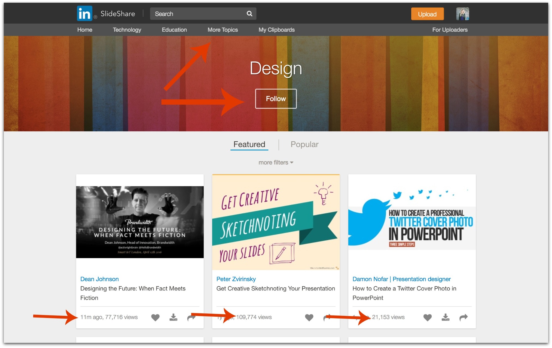Viewport: 552px width, 348px height.
Task: Click the '11m ago, 77,716 views' text
Action: click(x=109, y=317)
